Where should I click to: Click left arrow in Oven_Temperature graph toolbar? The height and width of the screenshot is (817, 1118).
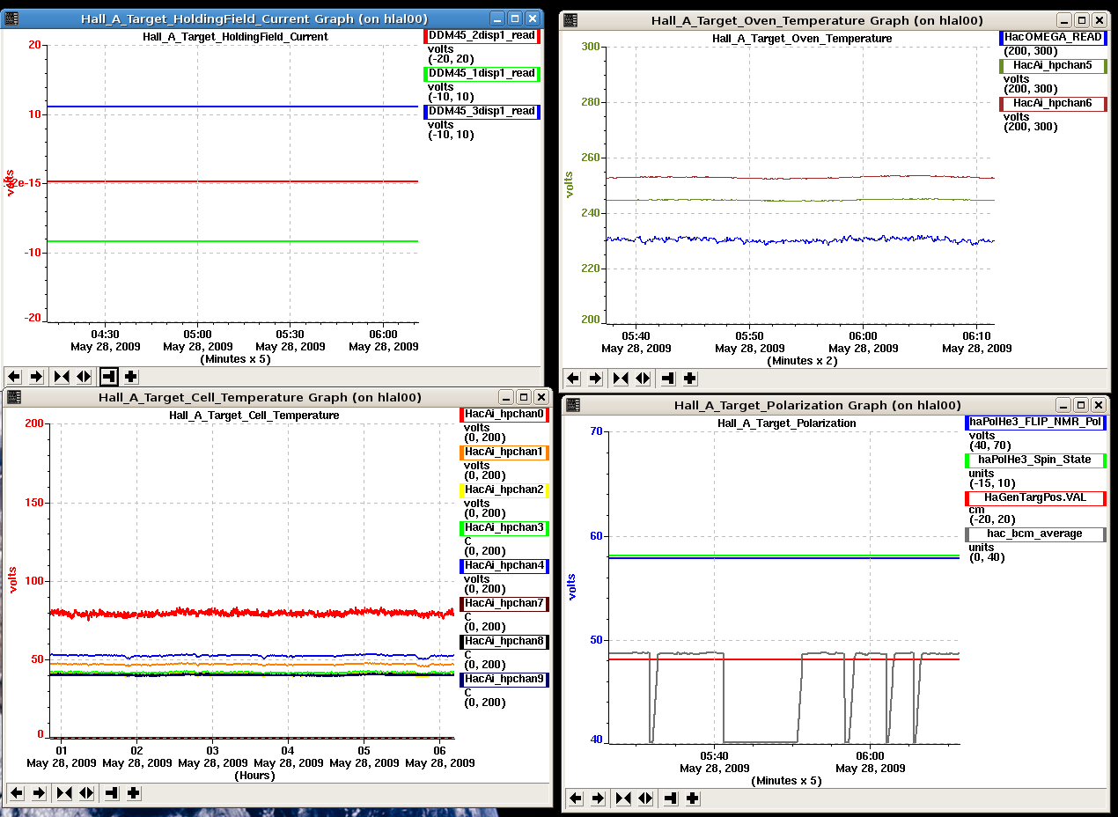click(573, 379)
